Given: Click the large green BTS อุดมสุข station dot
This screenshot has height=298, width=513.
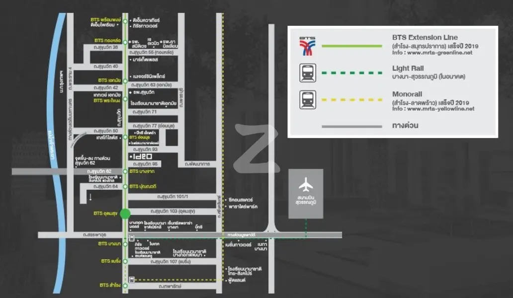Looking at the screenshot, I should tap(125, 214).
